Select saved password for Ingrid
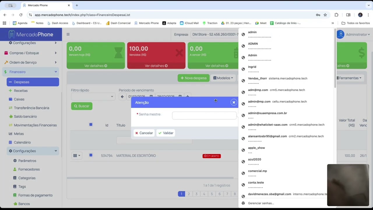 coord(286,69)
